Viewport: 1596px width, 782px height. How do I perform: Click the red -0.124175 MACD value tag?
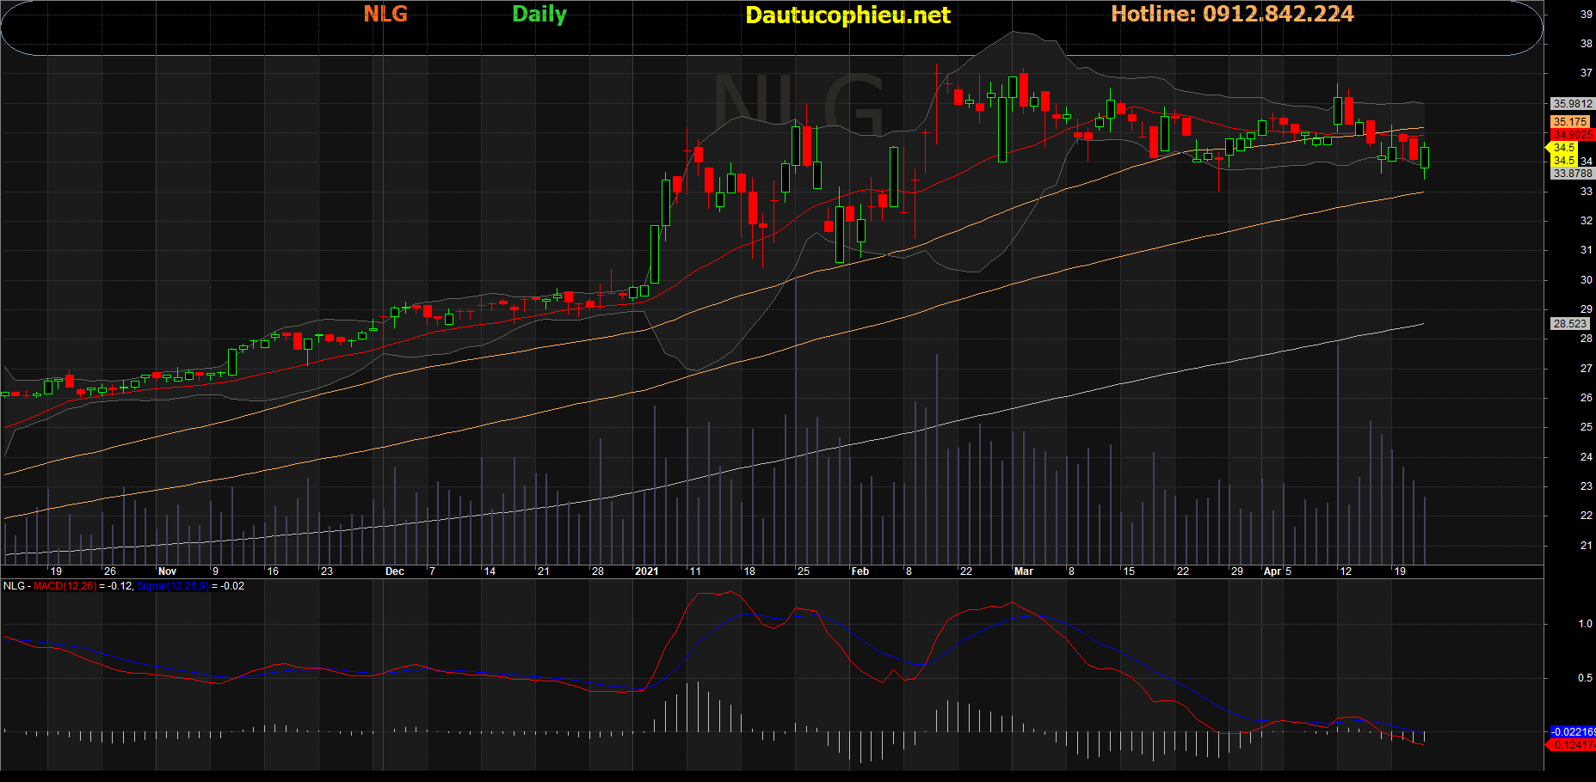(x=1573, y=745)
